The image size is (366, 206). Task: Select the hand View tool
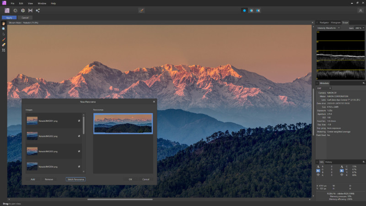point(3,23)
